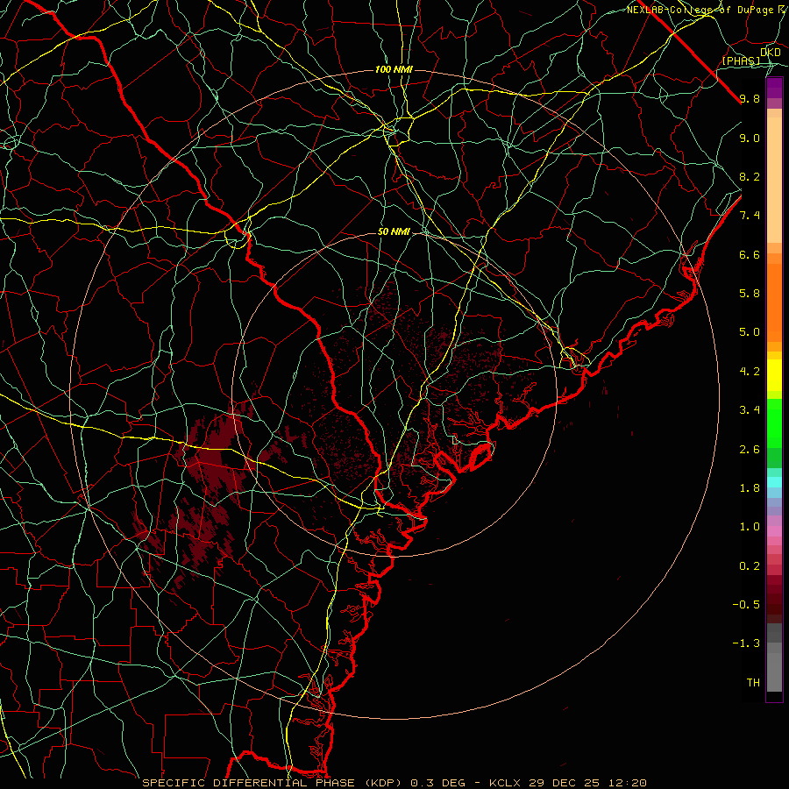Viewport: 789px width, 789px height.
Task: Click the 29 DEC 25 12:20 timestamp
Action: pyautogui.click(x=587, y=783)
